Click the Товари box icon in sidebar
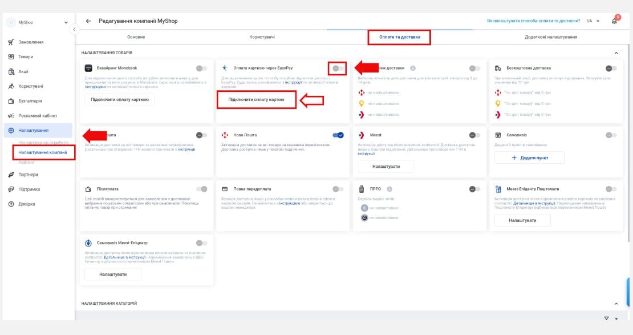Viewport: 633px width, 335px height. tap(11, 56)
